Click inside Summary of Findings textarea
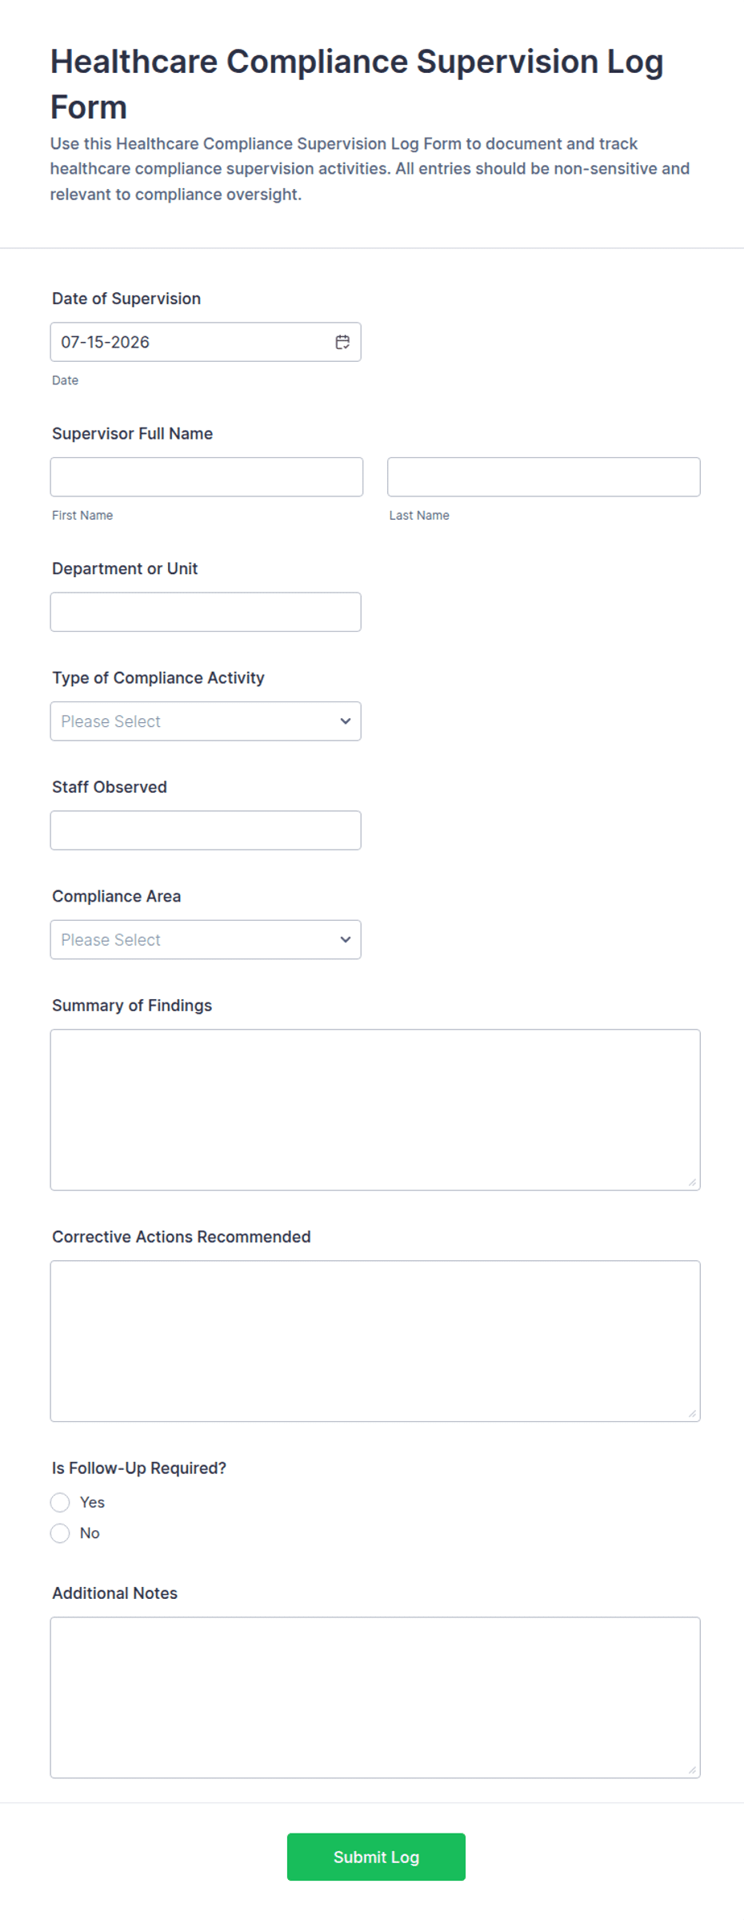744x1920 pixels. (375, 1110)
